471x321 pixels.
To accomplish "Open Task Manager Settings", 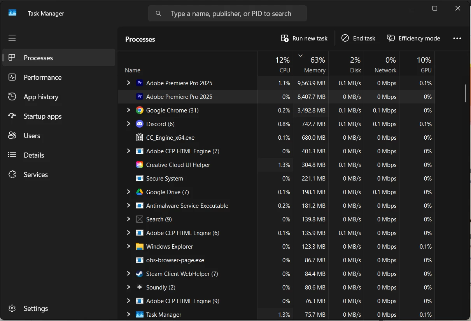I will coord(59,308).
